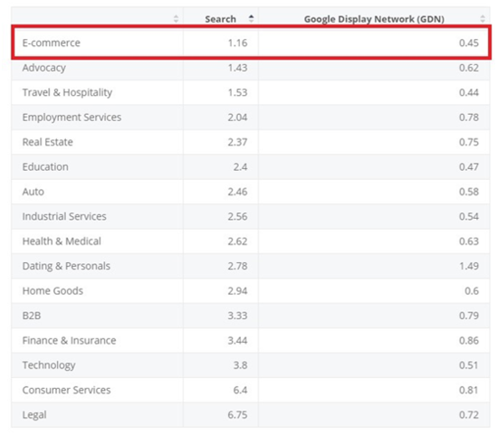Click the Education Search value 2.4
This screenshot has height=435, width=497.
(x=240, y=166)
